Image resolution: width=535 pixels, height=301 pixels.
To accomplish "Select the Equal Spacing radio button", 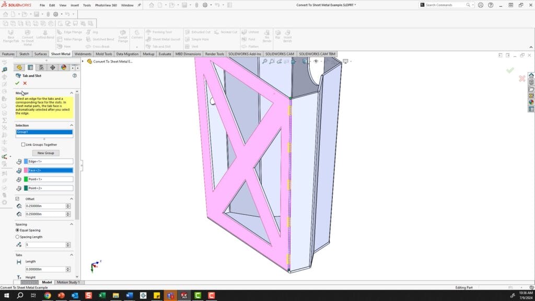I will coord(18,230).
